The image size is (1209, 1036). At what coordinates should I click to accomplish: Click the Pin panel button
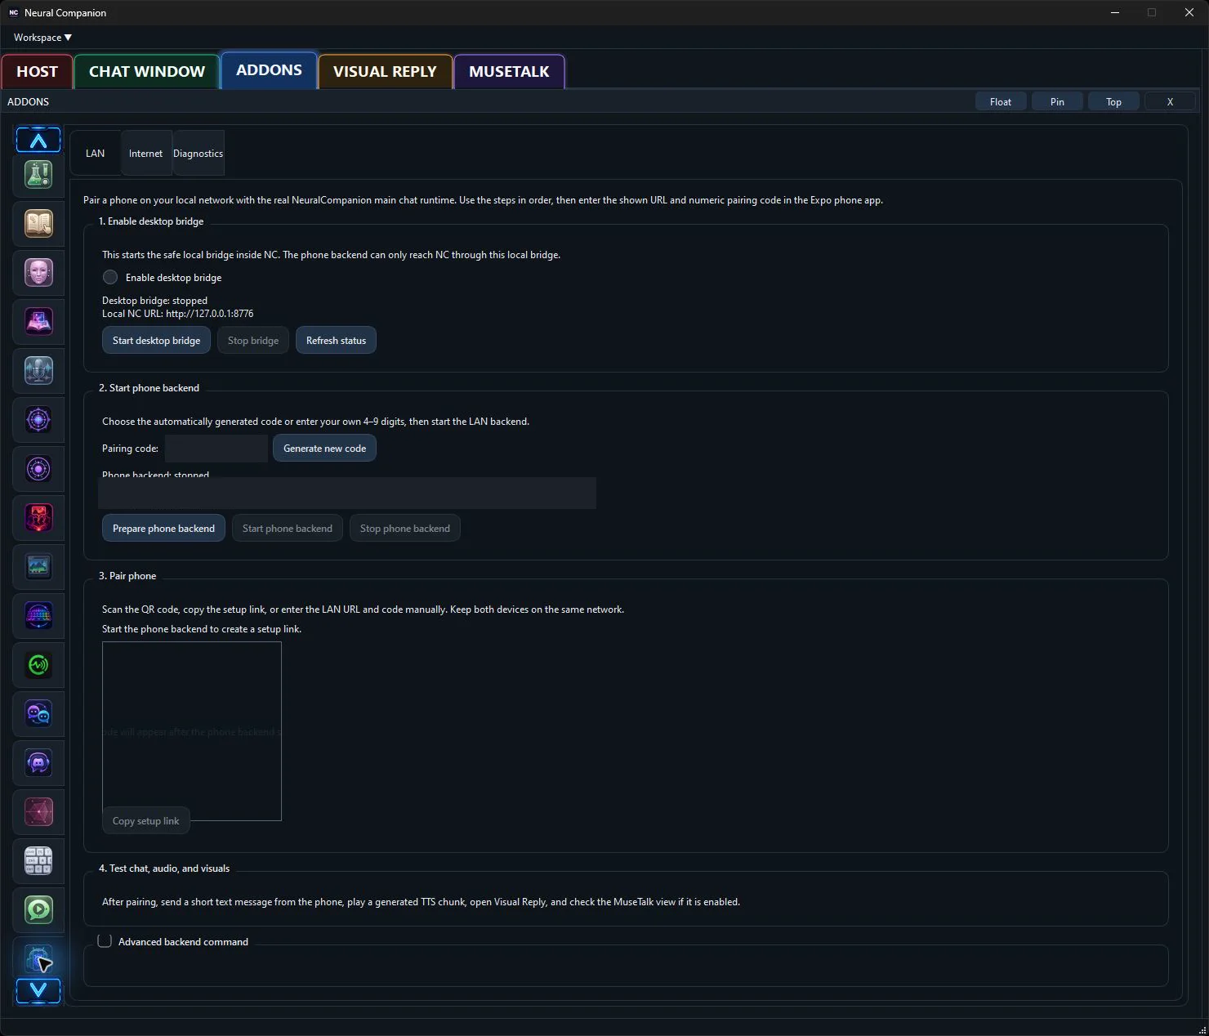[x=1057, y=101]
